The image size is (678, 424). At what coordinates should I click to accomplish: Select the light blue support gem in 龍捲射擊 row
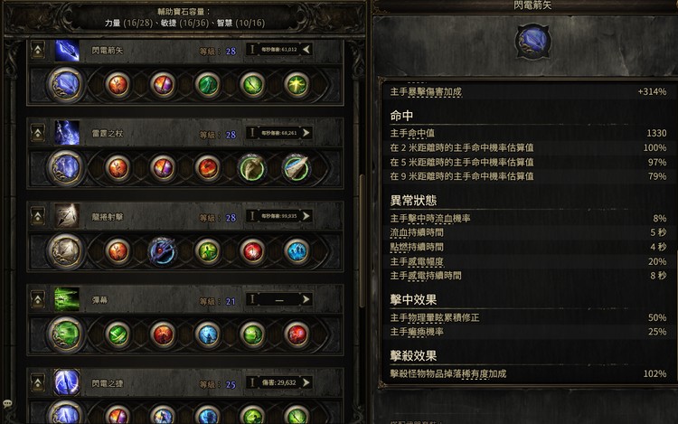[x=297, y=251]
